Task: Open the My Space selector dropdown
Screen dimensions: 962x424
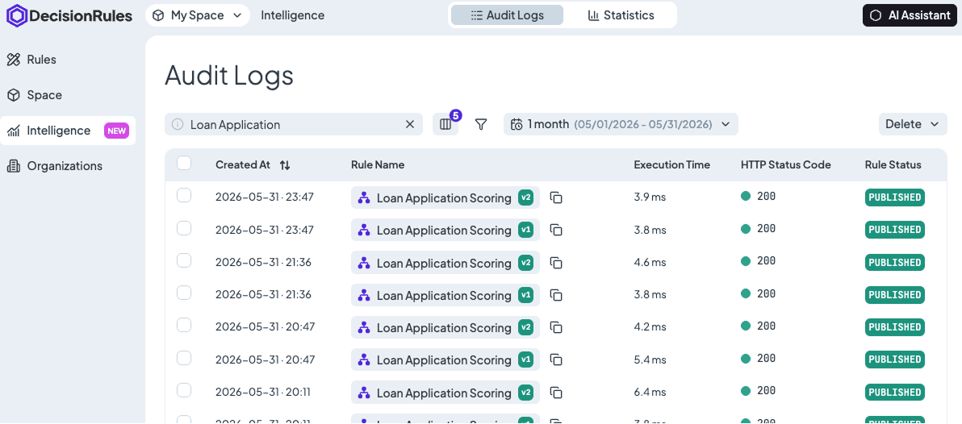Action: coord(198,15)
